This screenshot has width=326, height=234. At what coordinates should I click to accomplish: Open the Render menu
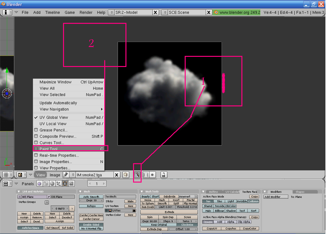click(86, 12)
